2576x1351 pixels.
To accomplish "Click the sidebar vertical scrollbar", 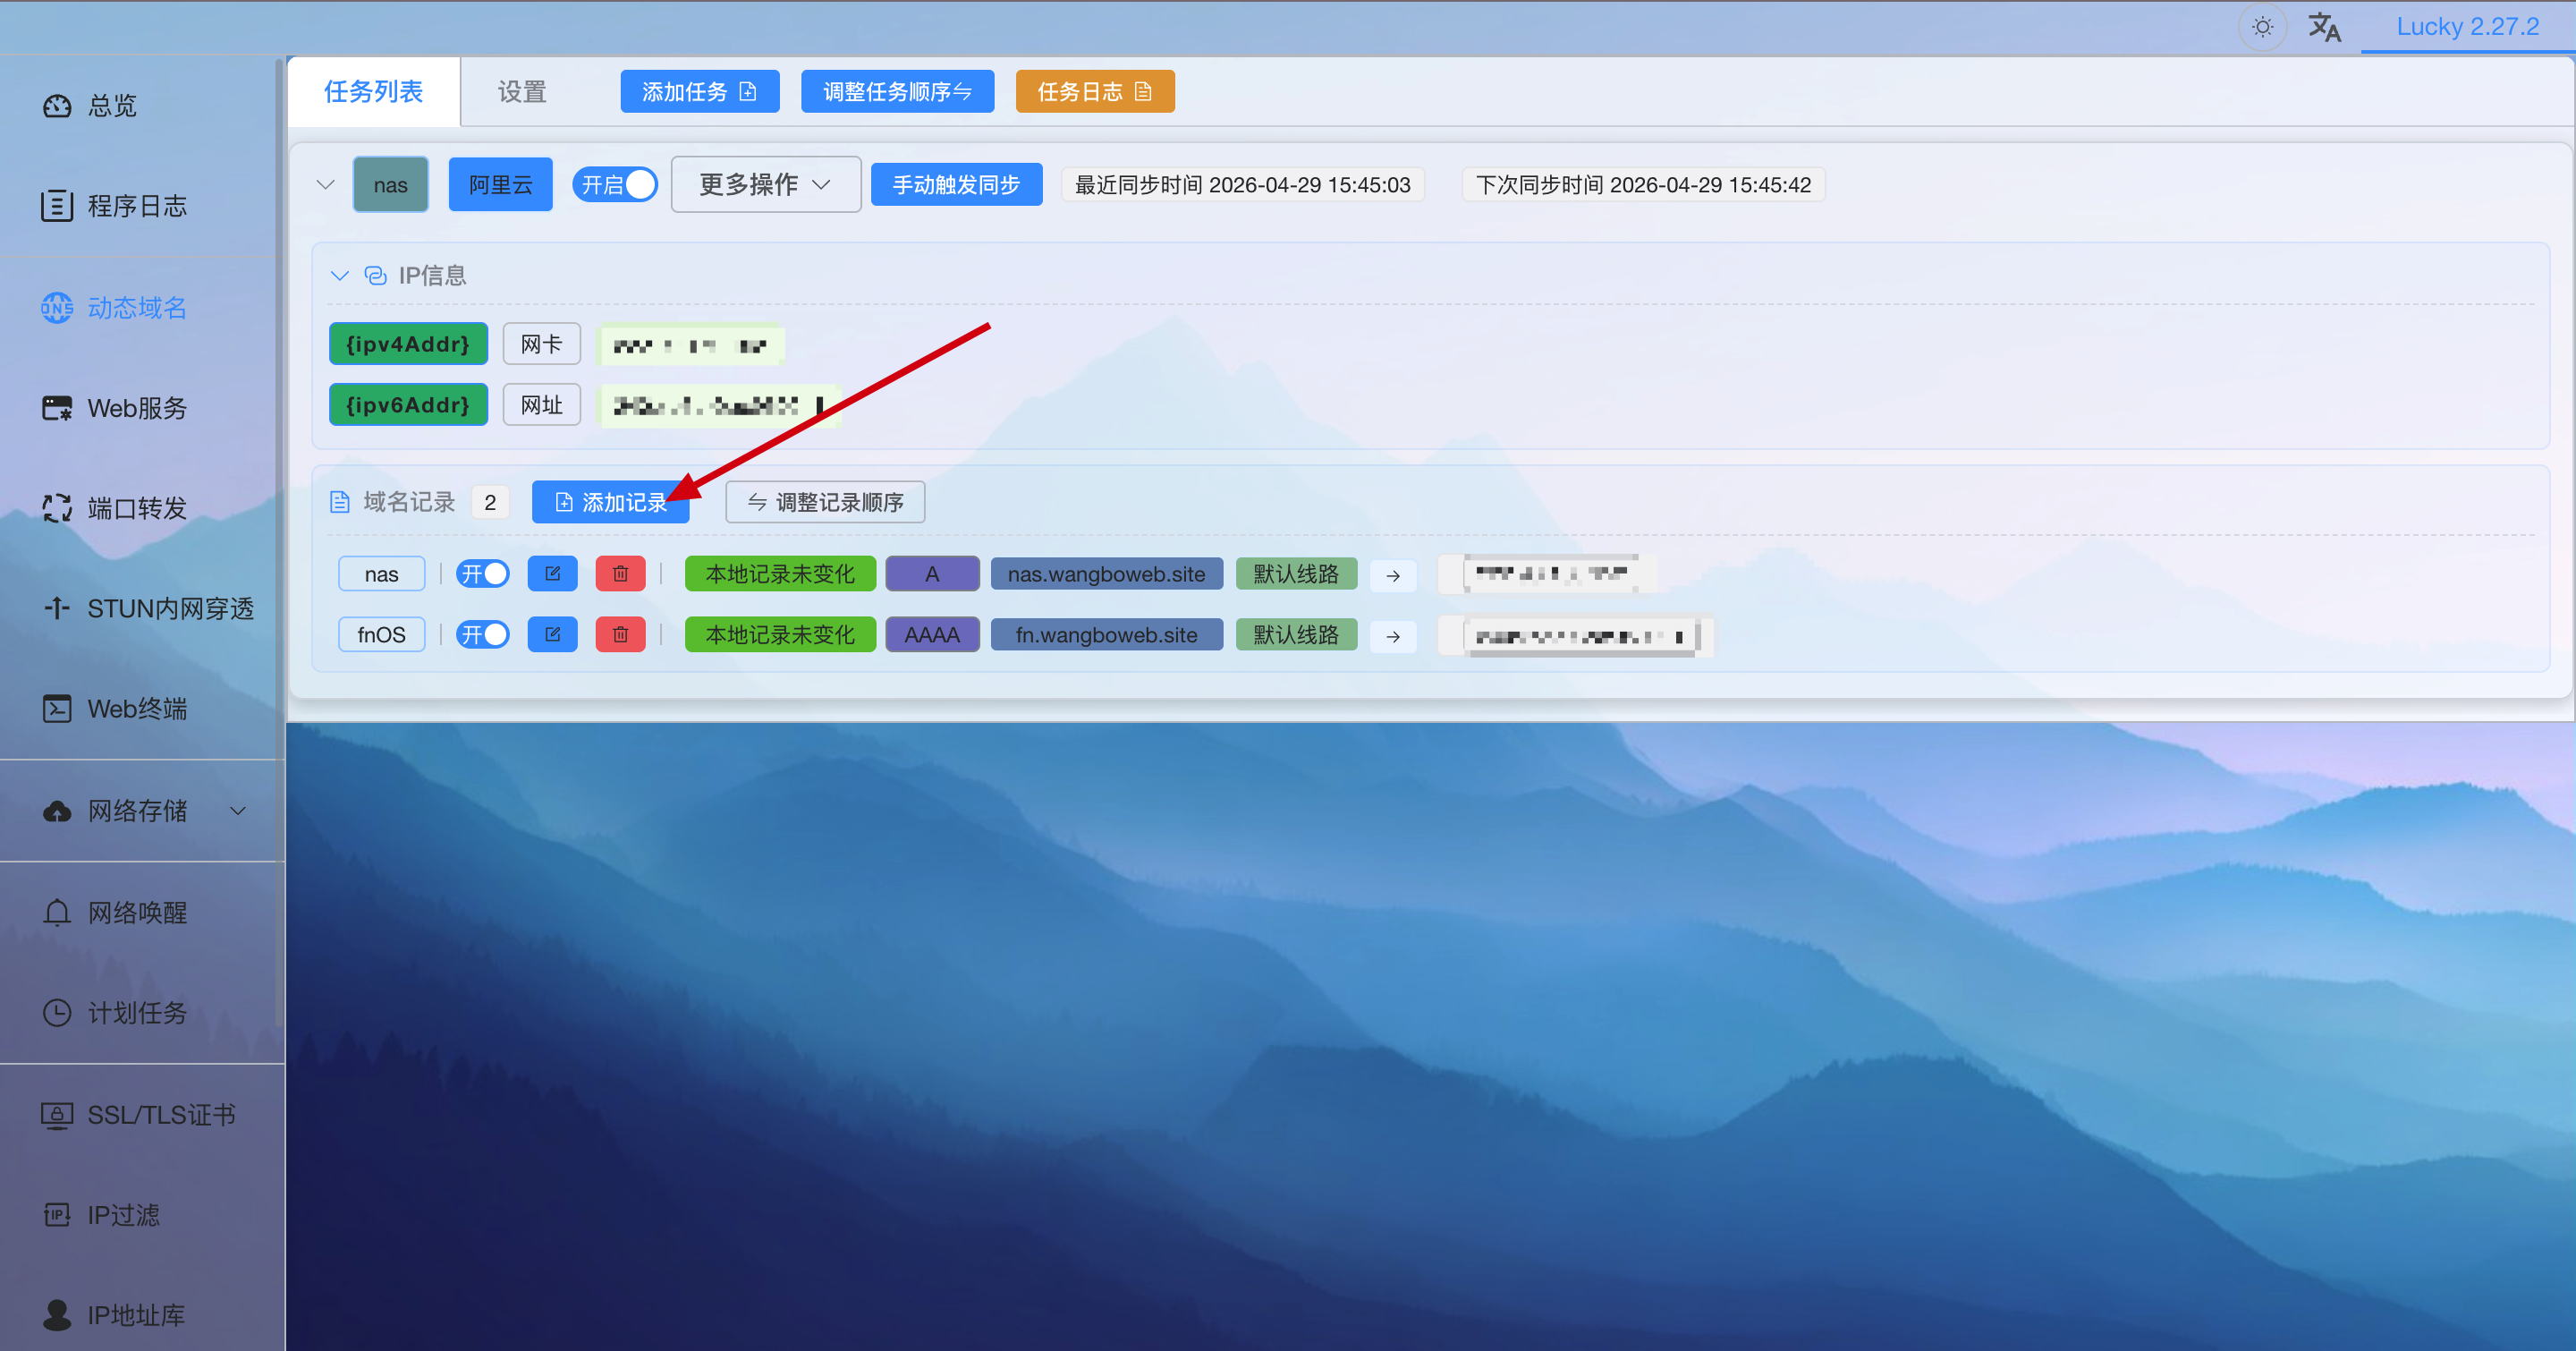I will [x=279, y=540].
